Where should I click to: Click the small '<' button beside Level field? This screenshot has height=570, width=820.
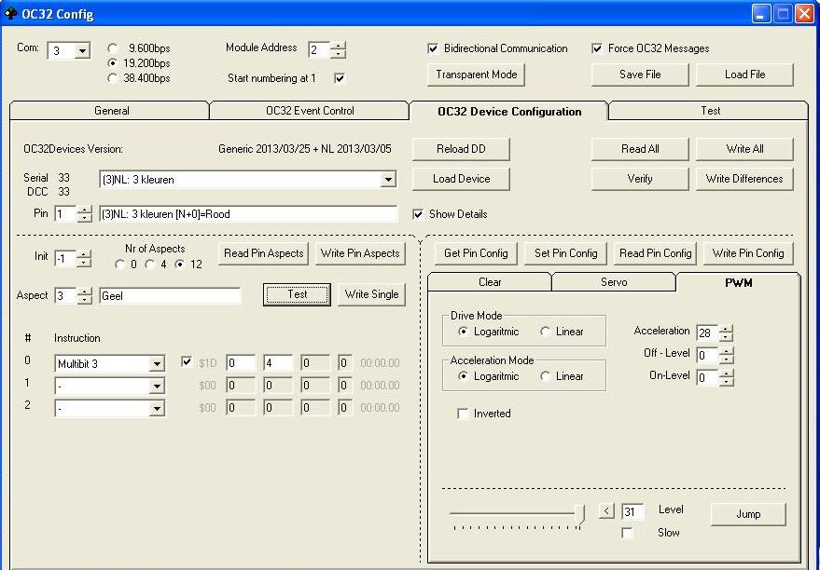coord(606,510)
